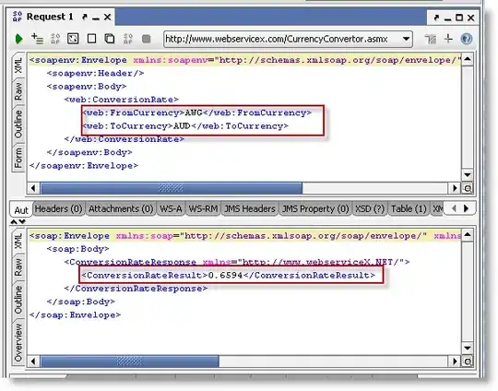Click the request vertical scrollbar's up arrow
The image size is (498, 391).
pyautogui.click(x=468, y=59)
